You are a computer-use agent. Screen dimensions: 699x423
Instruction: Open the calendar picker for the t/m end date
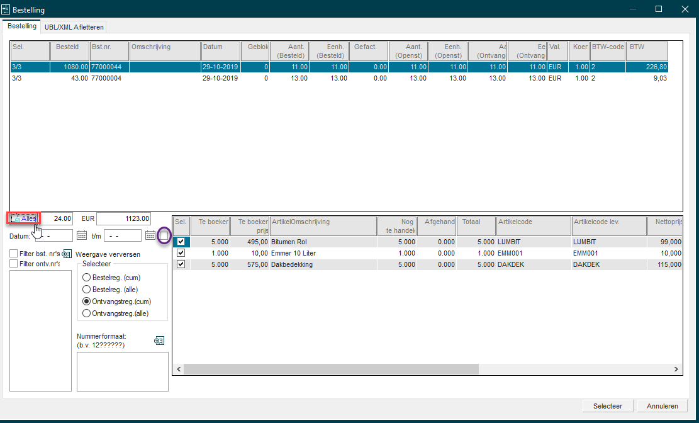click(150, 235)
